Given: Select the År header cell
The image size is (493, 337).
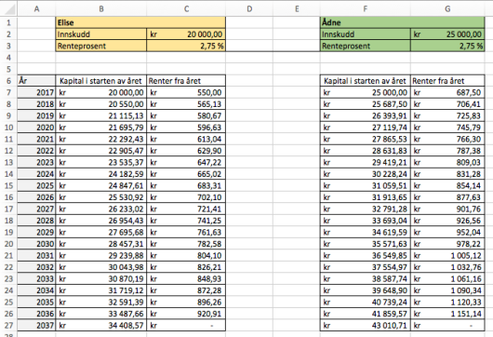Looking at the screenshot, I should pos(36,81).
